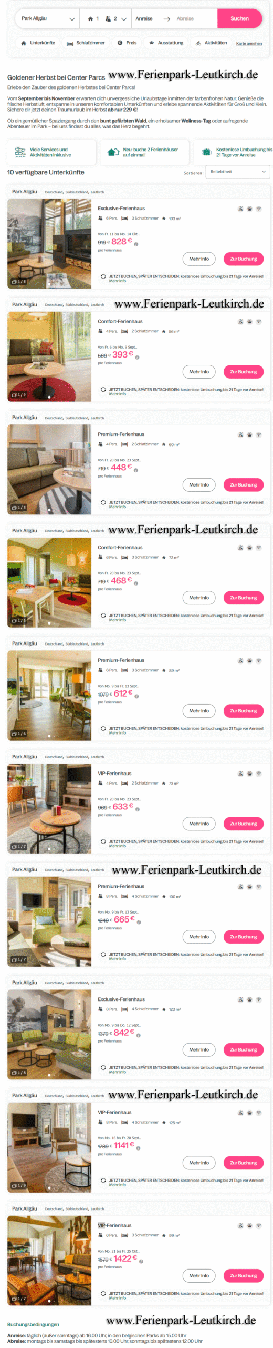Open the Park Allgäu destination dropdown

[x=47, y=18]
